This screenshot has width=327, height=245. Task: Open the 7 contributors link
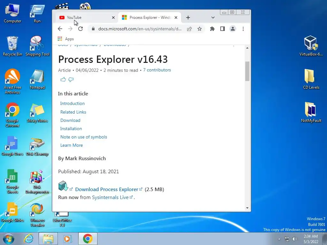click(157, 70)
